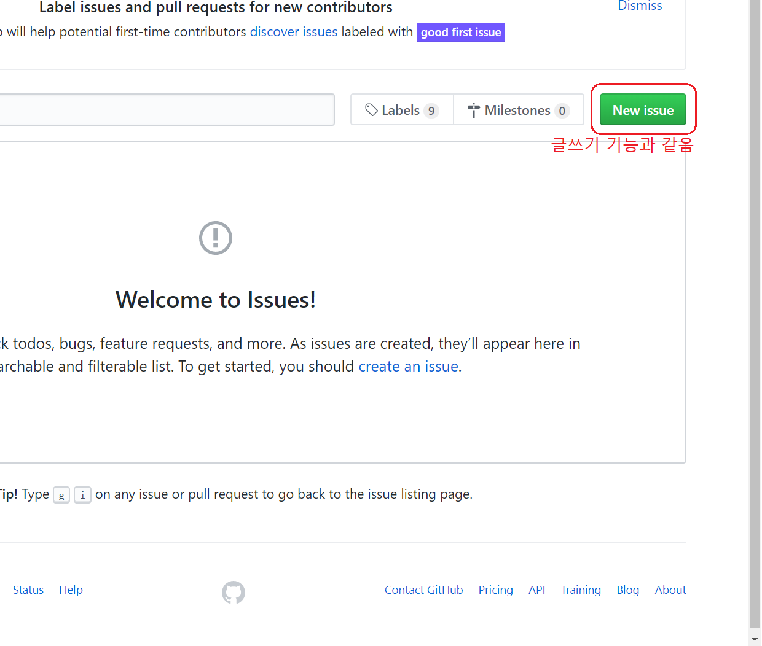Click the vertical scrollbar thumb
Image resolution: width=762 pixels, height=646 pixels.
pos(755,313)
